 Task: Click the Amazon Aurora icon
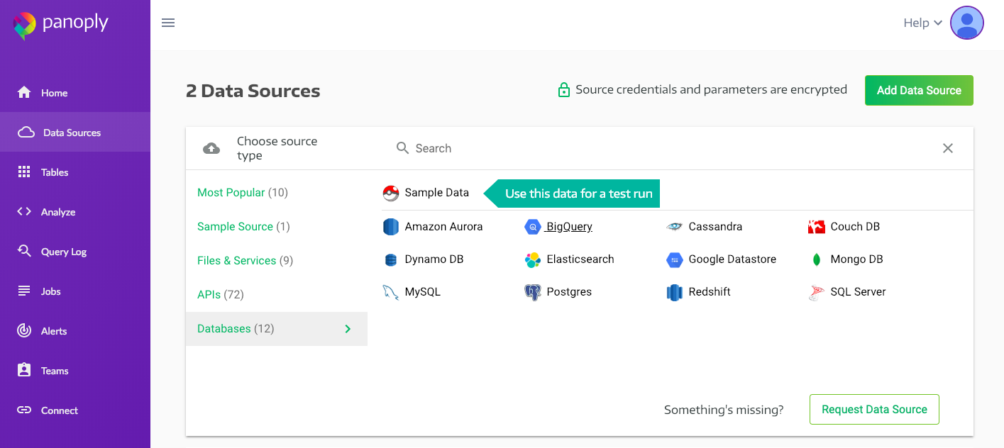(391, 227)
